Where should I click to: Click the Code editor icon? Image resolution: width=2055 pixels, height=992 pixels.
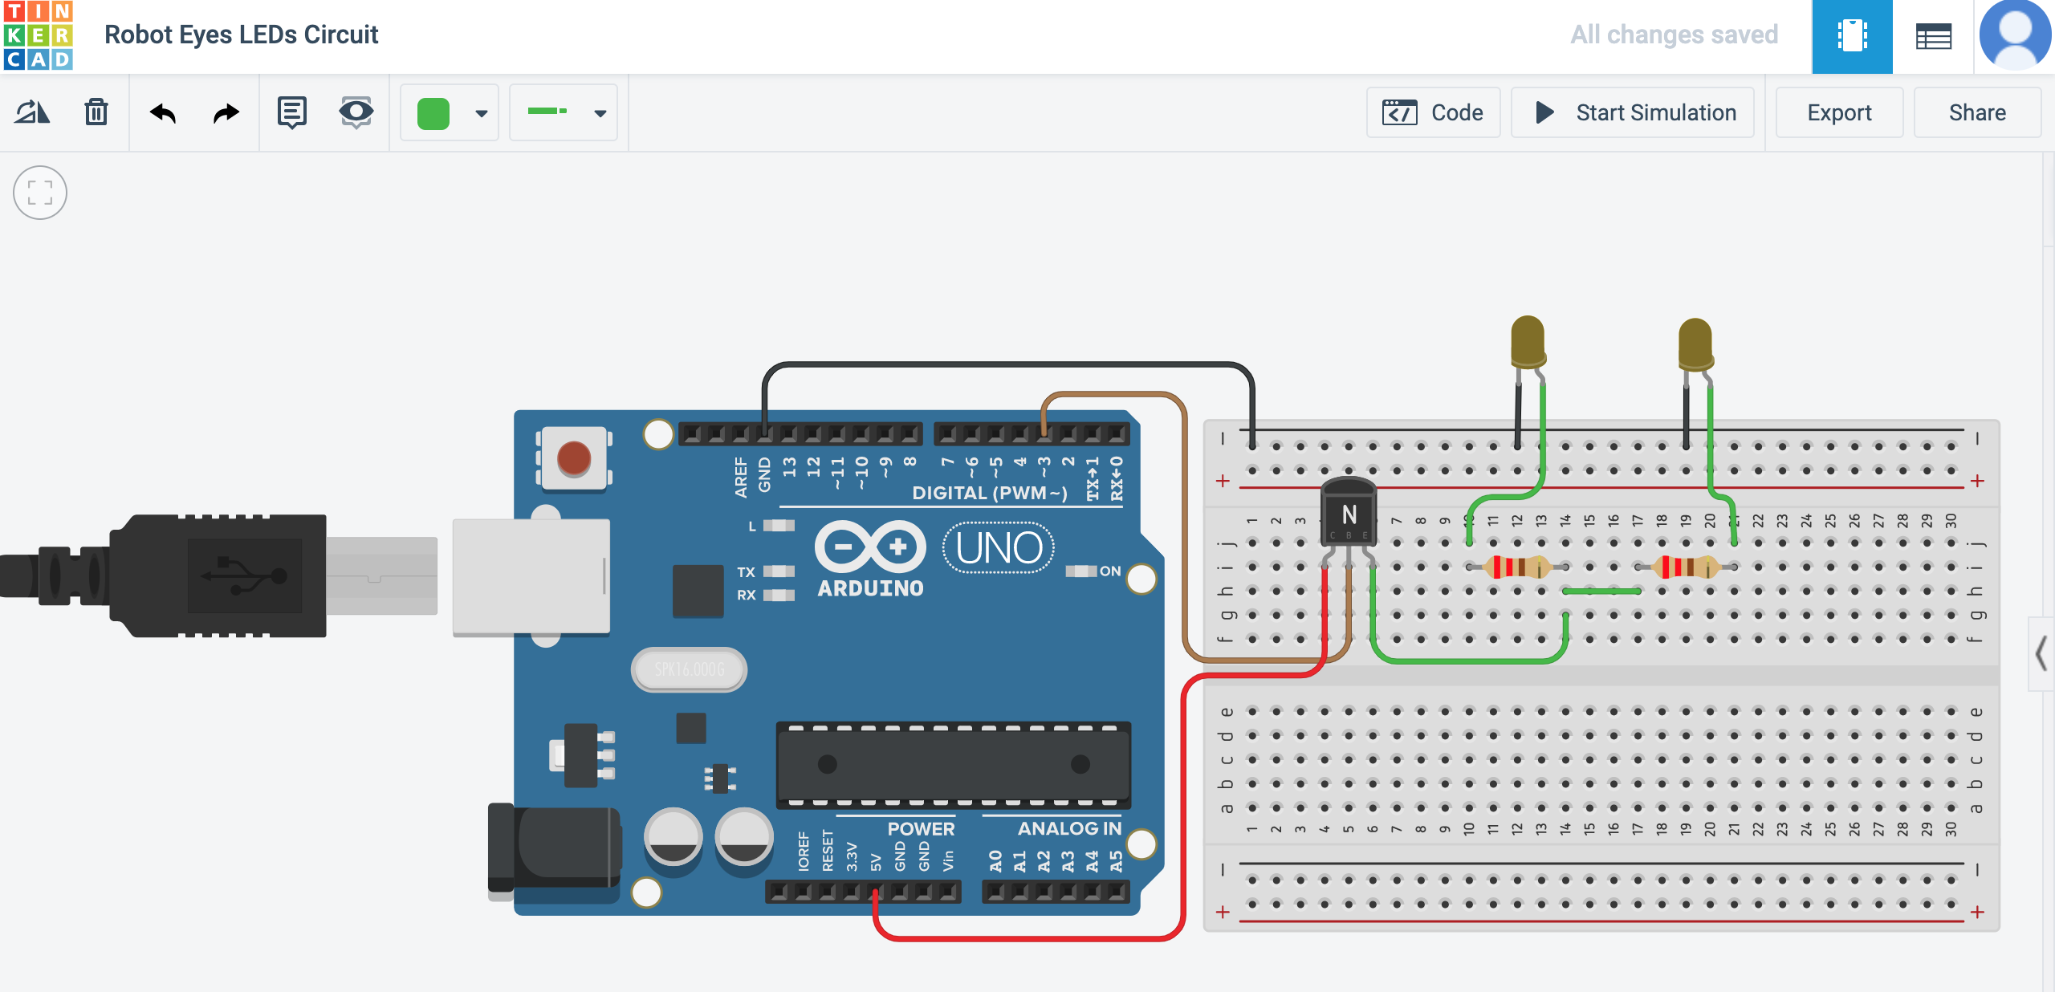point(1398,112)
